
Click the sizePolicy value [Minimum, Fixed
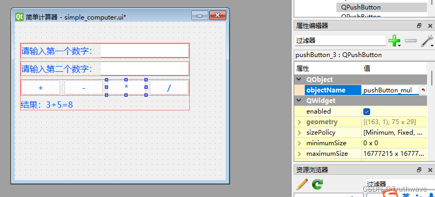(x=393, y=133)
